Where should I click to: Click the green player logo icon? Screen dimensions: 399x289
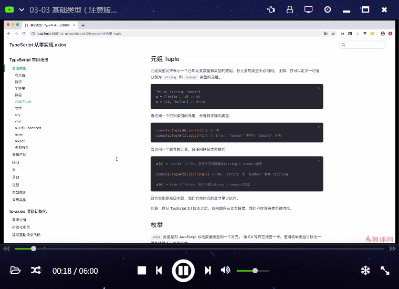tap(9, 9)
